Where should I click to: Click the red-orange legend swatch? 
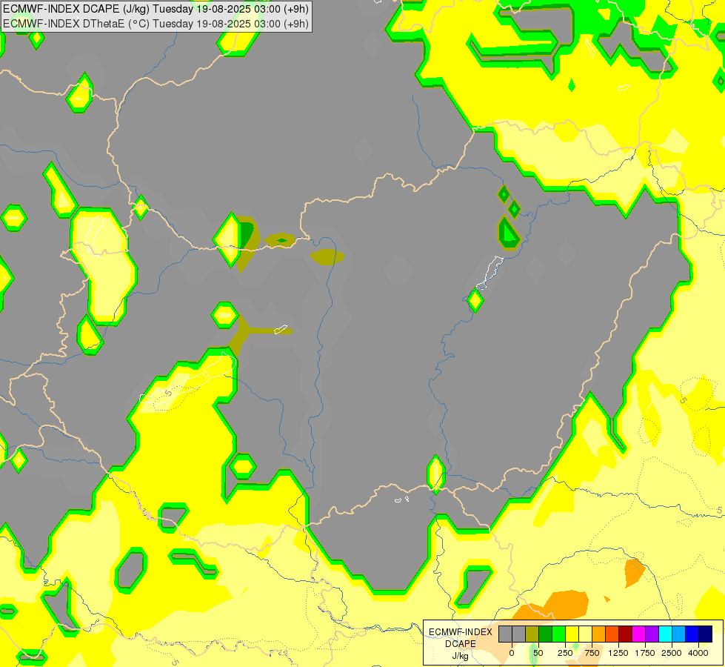pos(612,634)
